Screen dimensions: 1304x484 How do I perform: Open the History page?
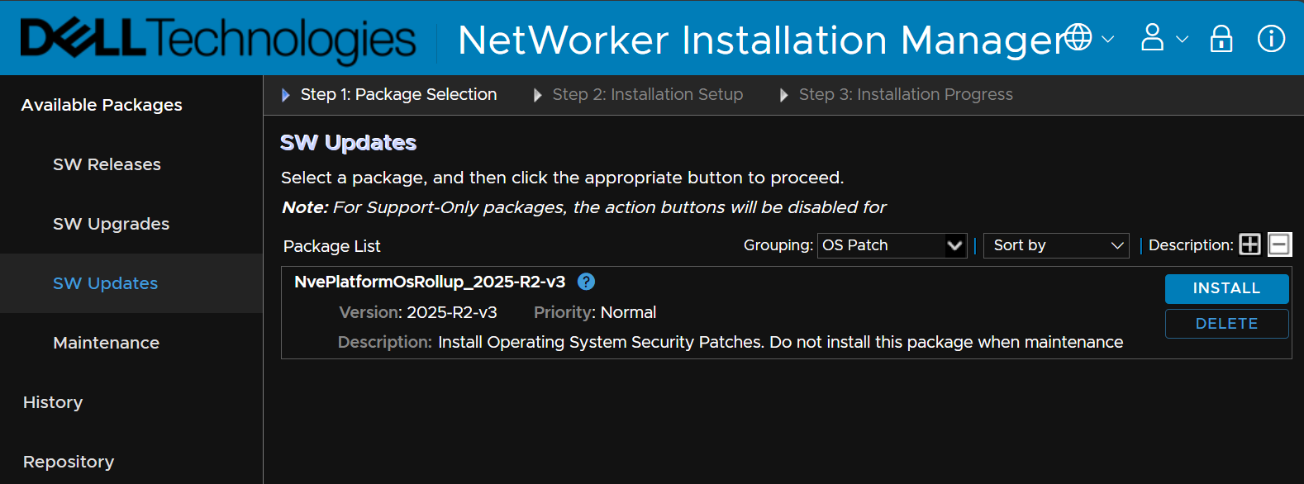(53, 402)
